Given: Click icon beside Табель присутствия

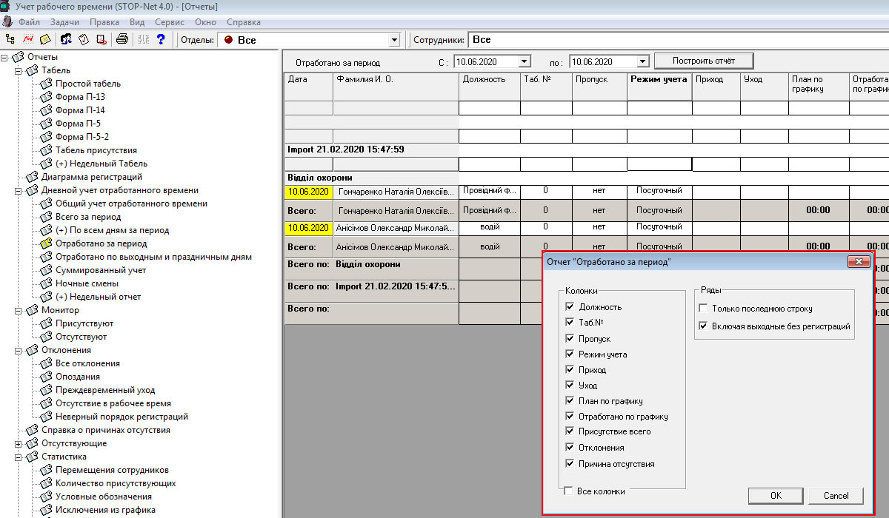Looking at the screenshot, I should click(47, 150).
